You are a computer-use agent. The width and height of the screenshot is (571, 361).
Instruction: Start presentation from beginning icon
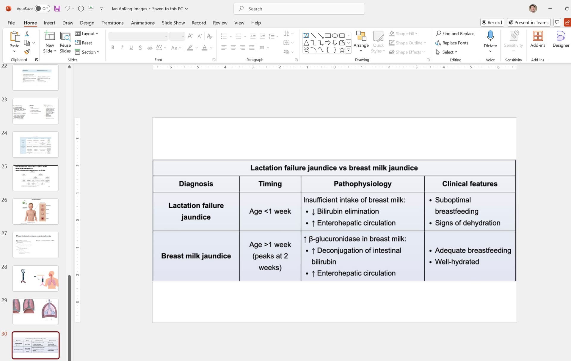pos(91,9)
